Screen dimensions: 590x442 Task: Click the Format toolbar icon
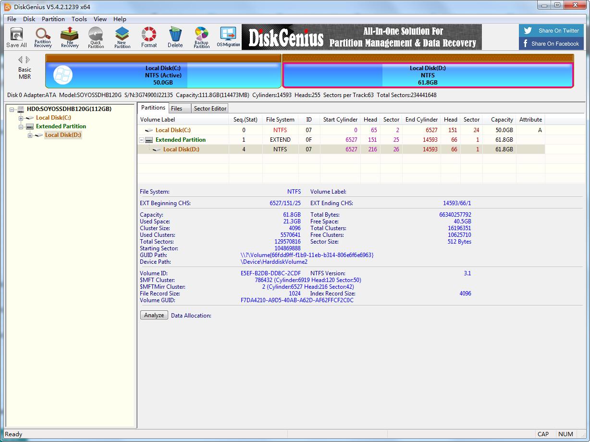(x=149, y=37)
